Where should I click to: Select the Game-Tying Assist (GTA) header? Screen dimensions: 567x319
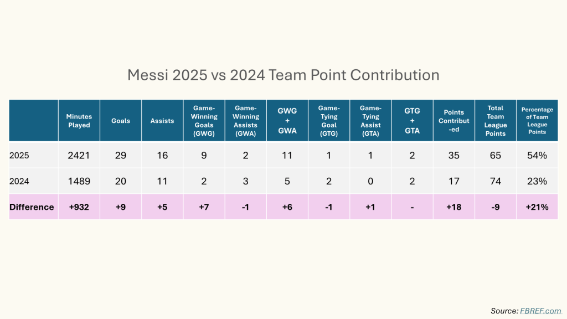(x=370, y=121)
